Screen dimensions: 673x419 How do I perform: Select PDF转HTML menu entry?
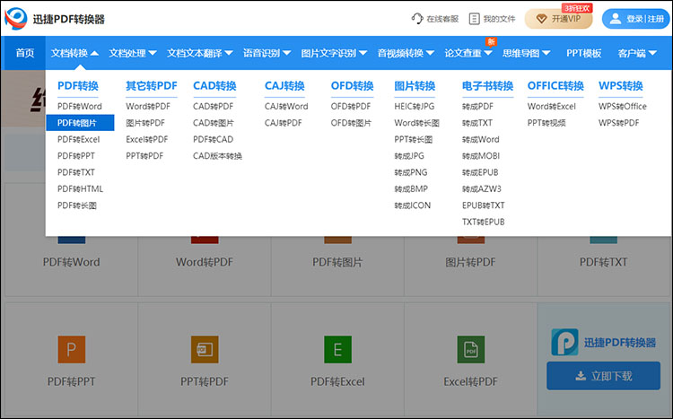pos(80,189)
